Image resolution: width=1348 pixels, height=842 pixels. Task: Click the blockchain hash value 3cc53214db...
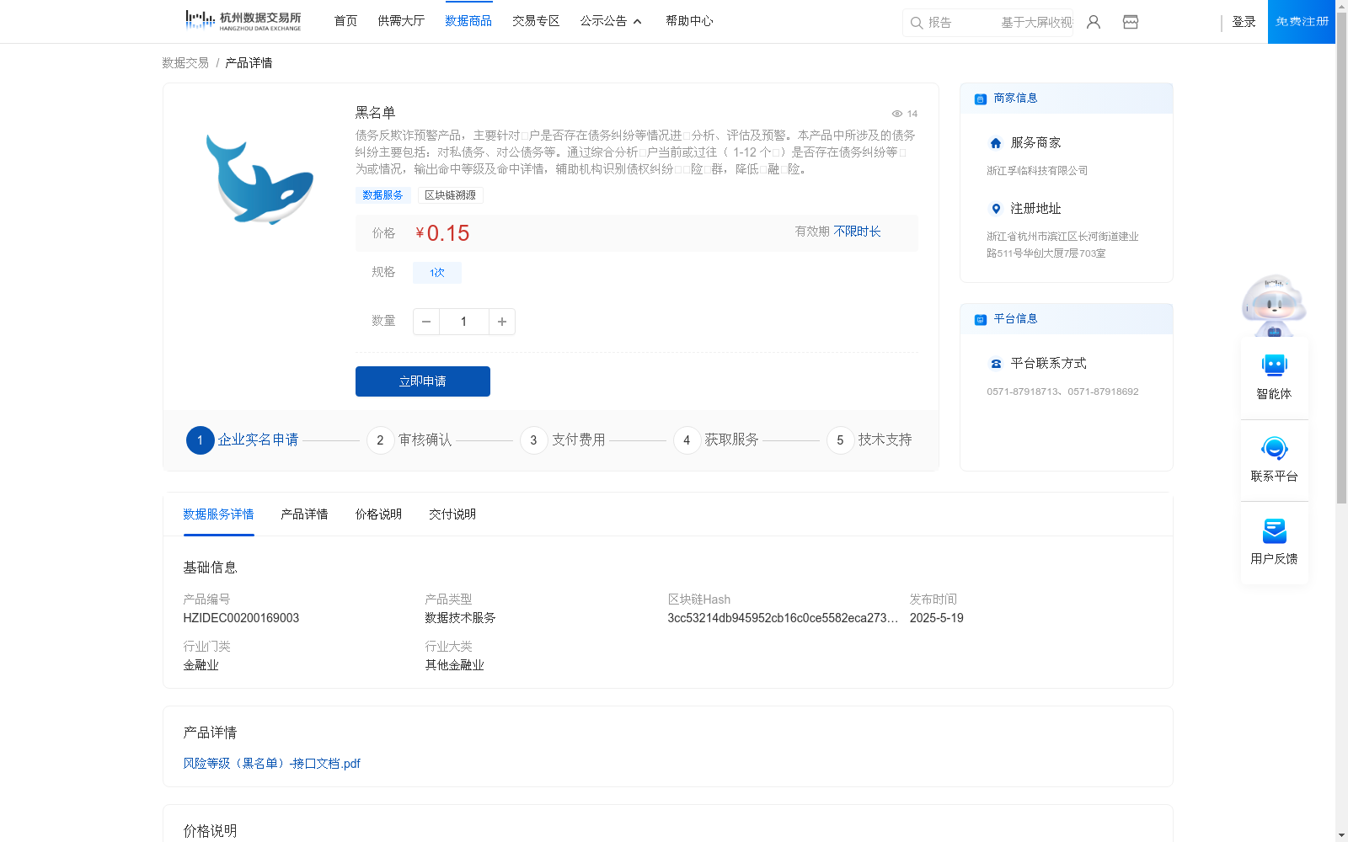(783, 618)
